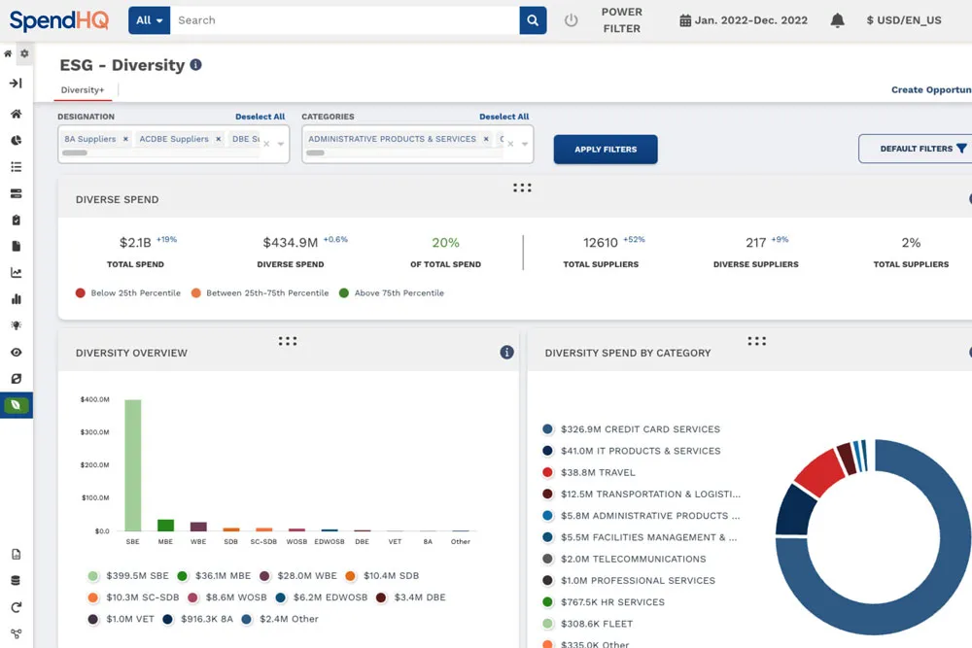Expand the Designation dropdown arrow
Screen dimensions: 972x648
click(281, 144)
